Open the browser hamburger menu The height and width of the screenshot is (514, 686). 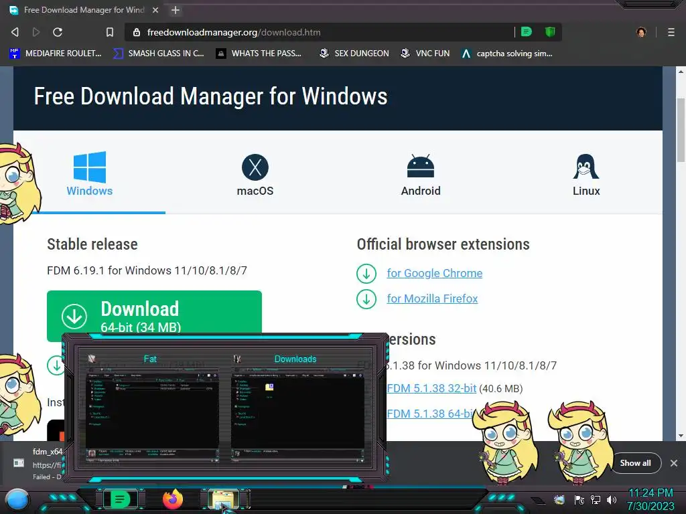point(671,32)
